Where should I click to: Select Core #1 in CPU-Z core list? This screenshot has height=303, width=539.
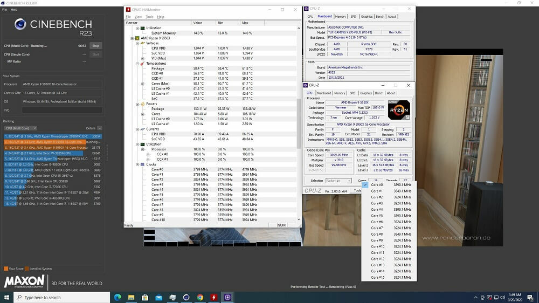tap(389, 191)
